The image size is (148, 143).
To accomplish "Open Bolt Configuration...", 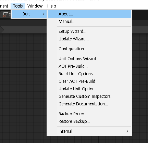I will pyautogui.click(x=89, y=49).
